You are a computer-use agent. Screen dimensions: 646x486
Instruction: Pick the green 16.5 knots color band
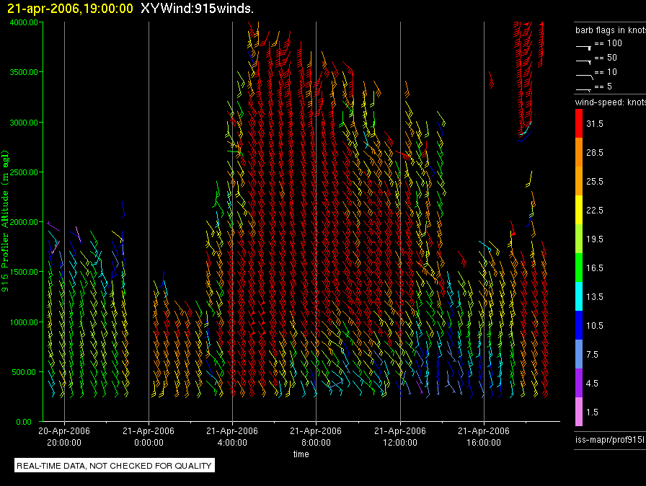[x=578, y=268]
